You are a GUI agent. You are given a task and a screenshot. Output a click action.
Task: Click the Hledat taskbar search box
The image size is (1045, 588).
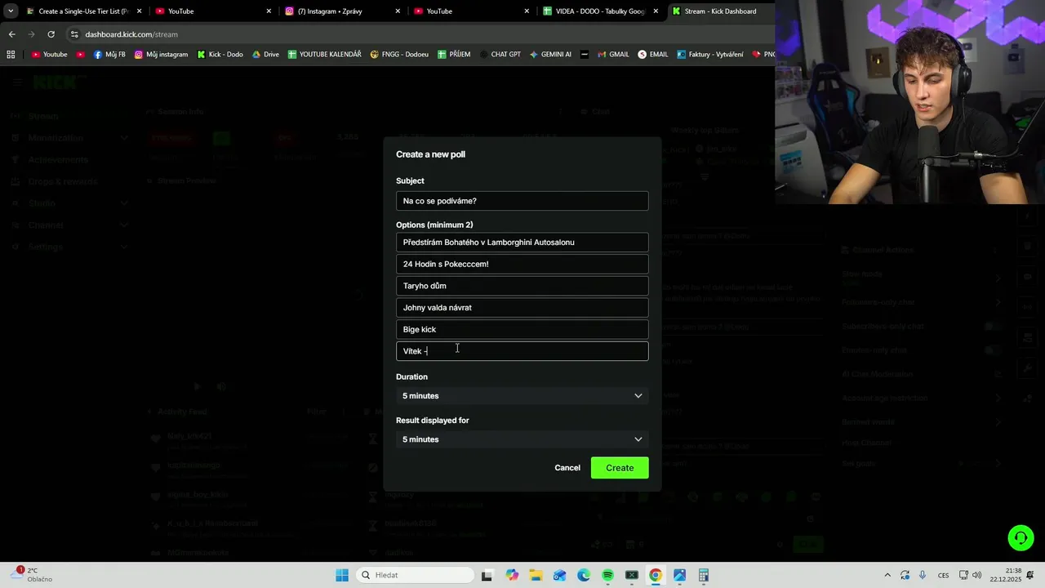point(415,575)
